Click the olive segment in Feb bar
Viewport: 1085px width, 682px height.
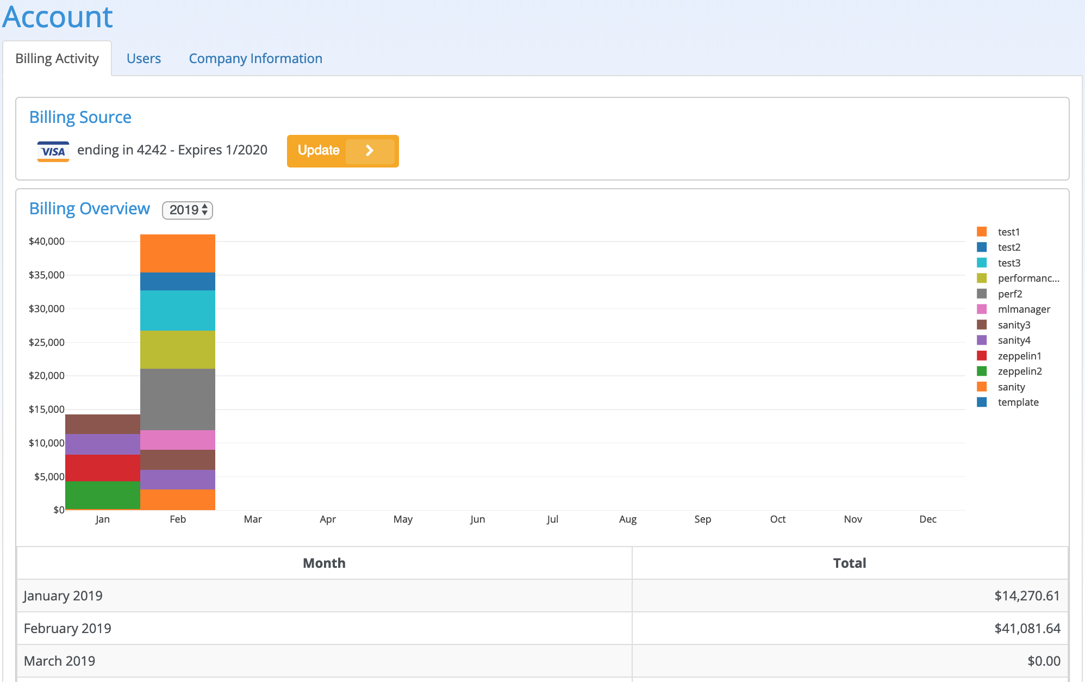(178, 350)
